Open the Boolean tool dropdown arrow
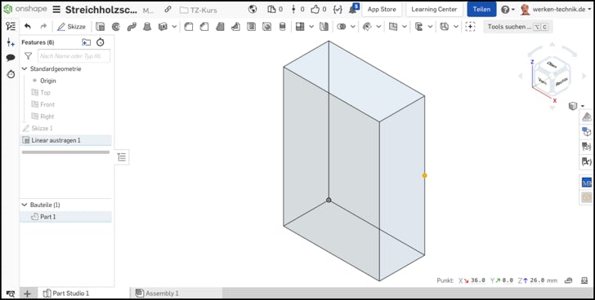The width and height of the screenshot is (595, 300). point(353,26)
